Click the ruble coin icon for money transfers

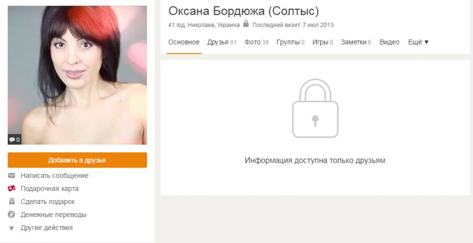[11, 214]
